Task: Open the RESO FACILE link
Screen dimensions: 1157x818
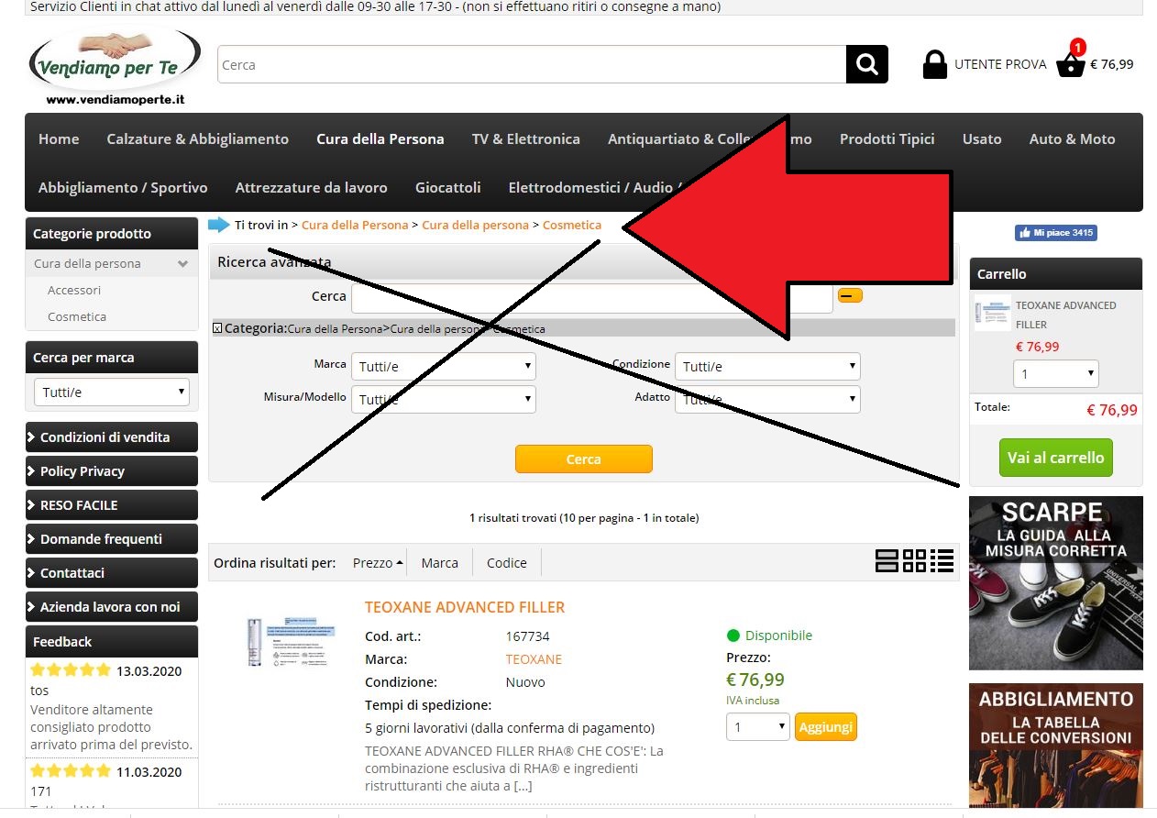Action: pos(111,504)
